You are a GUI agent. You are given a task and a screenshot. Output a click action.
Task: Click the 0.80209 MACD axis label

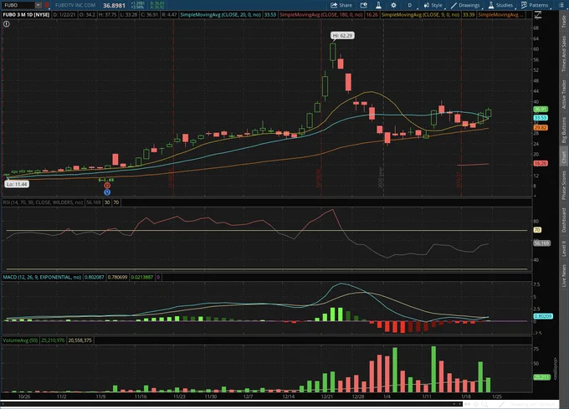[543, 316]
